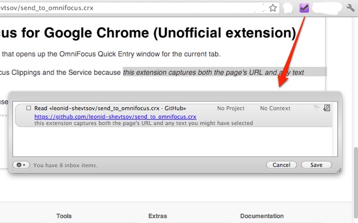Set the project via the No Project field
358x223 pixels.
pos(230,108)
